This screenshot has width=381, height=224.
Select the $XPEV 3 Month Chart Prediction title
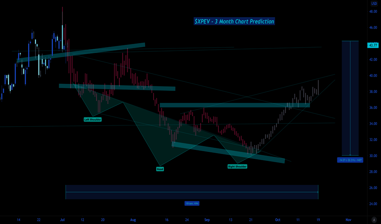click(234, 21)
